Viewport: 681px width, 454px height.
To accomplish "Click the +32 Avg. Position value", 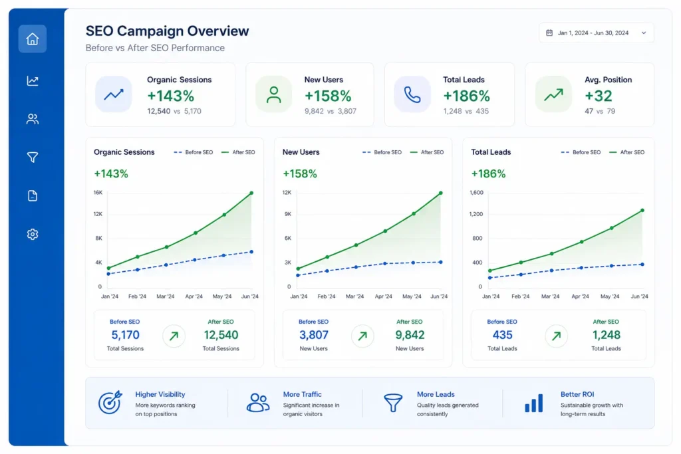I will coord(598,96).
